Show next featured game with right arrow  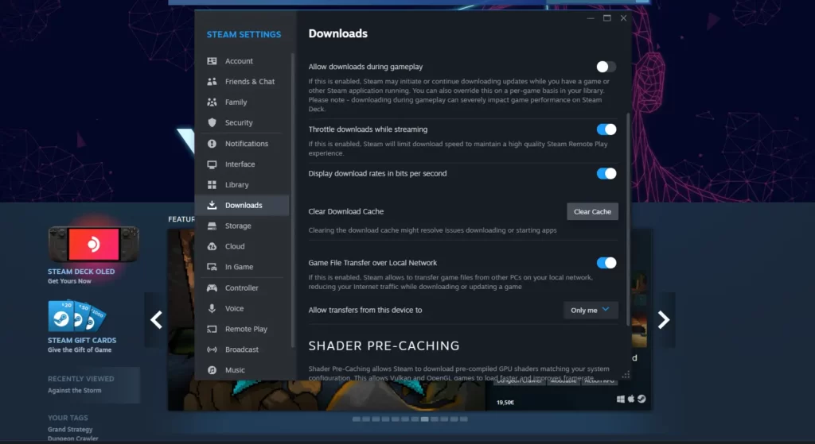[663, 320]
